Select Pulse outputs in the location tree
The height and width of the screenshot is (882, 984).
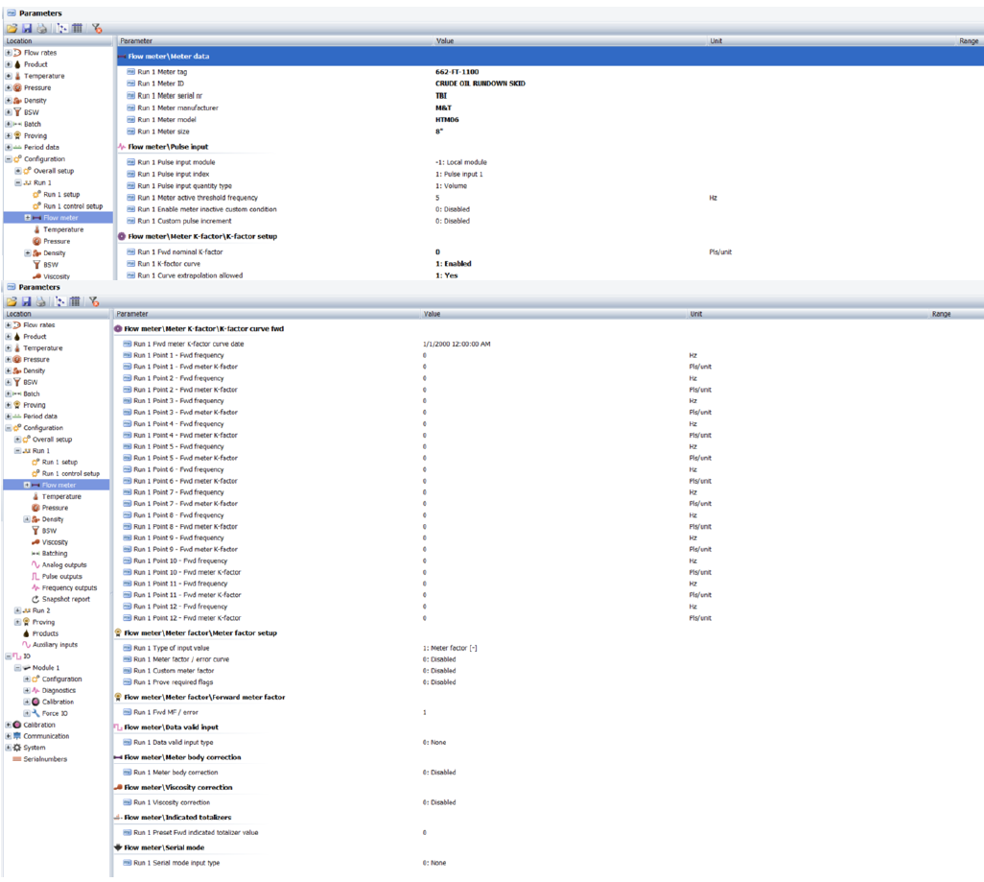61,576
